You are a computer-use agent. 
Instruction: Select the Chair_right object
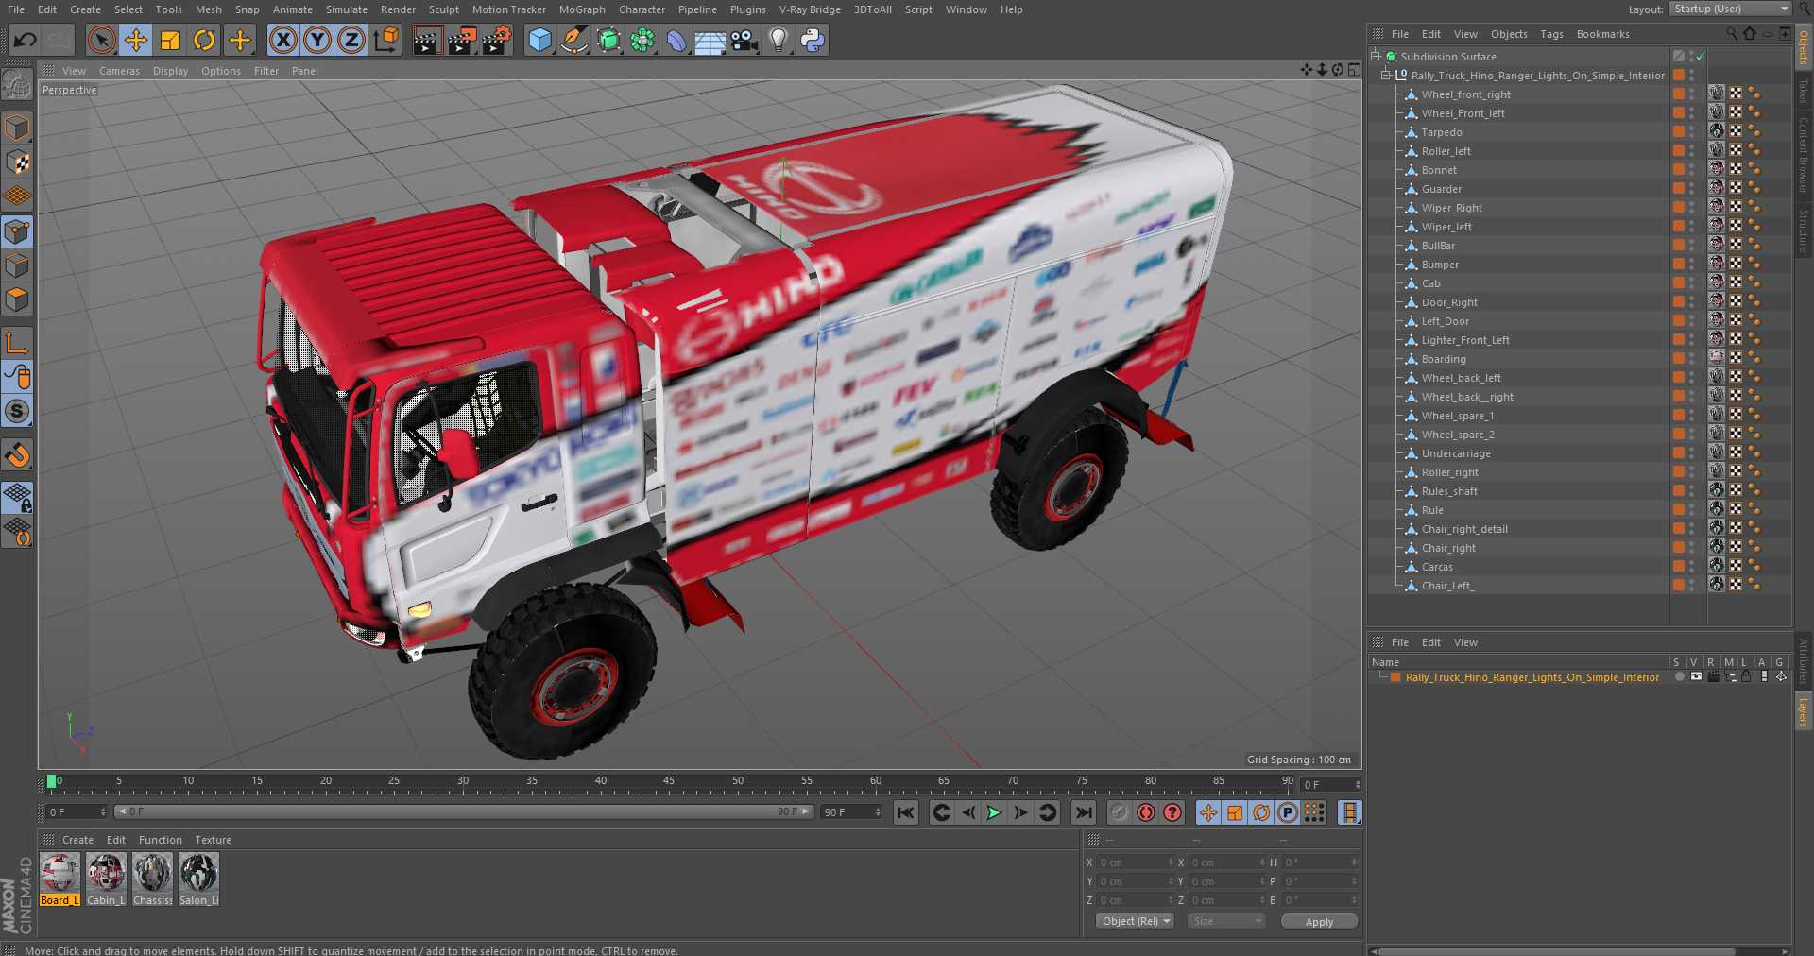click(1448, 548)
